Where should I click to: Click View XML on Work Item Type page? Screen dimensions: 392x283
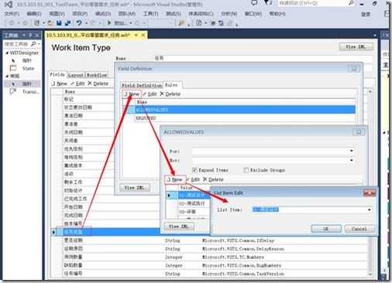point(356,46)
